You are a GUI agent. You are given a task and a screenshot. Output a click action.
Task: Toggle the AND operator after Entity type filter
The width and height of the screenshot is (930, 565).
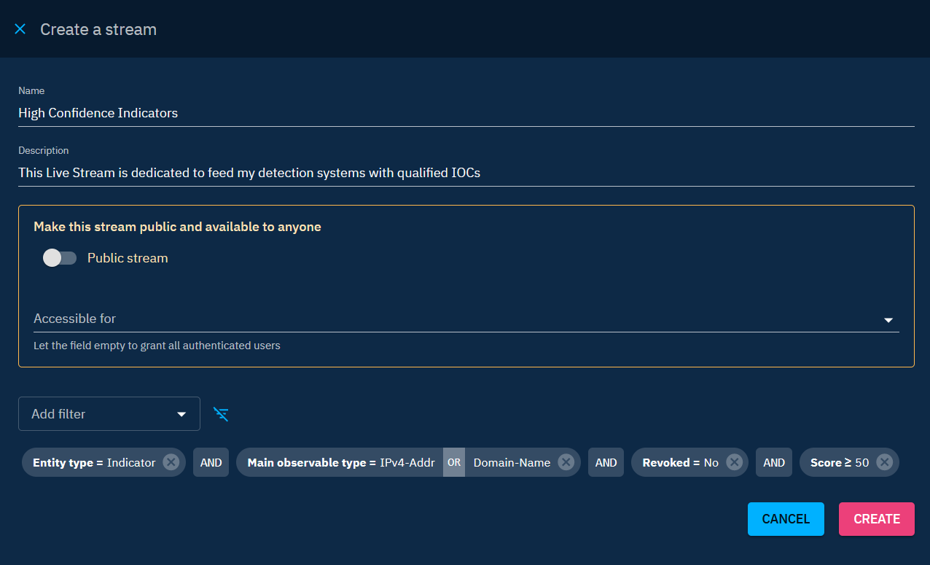point(211,462)
